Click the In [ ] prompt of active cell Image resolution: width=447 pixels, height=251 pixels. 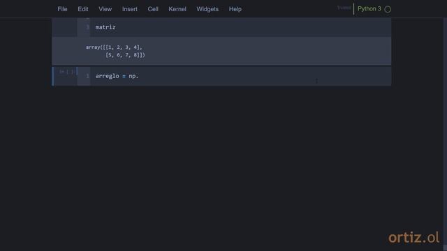point(67,72)
